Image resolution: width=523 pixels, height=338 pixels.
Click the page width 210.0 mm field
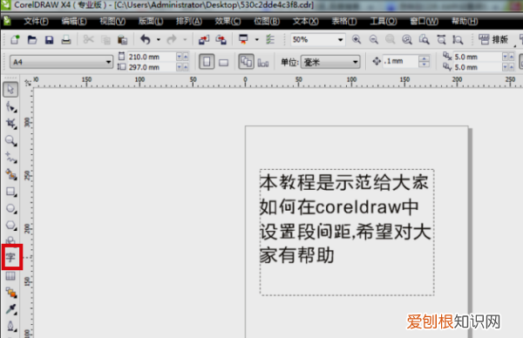click(151, 57)
